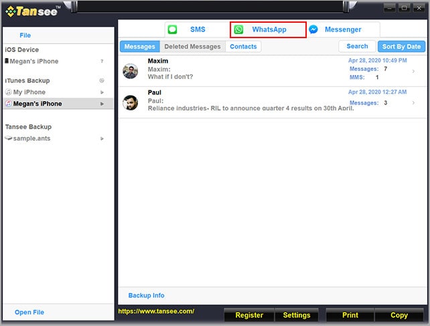
Task: Open Paul's profile picture
Action: click(131, 102)
